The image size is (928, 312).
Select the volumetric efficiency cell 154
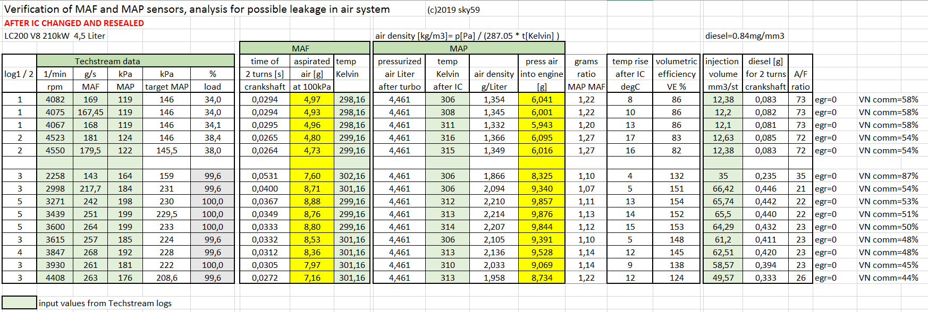coord(677,201)
